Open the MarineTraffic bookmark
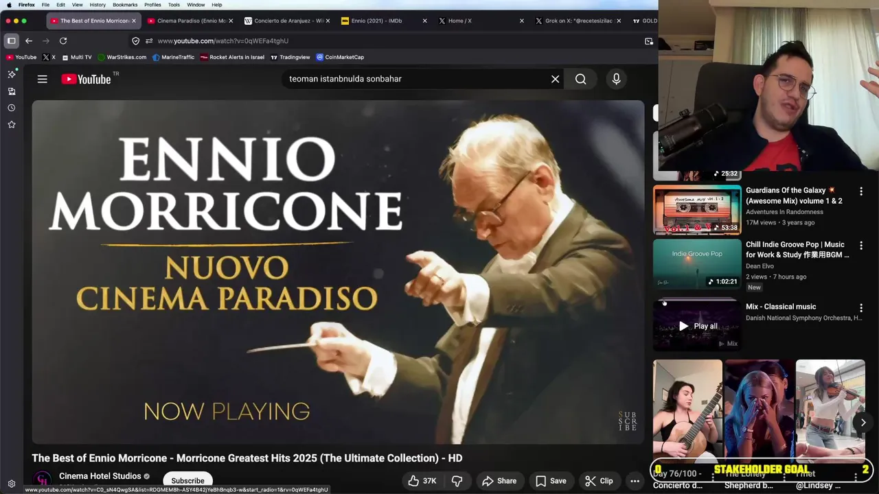879x494 pixels. click(173, 57)
